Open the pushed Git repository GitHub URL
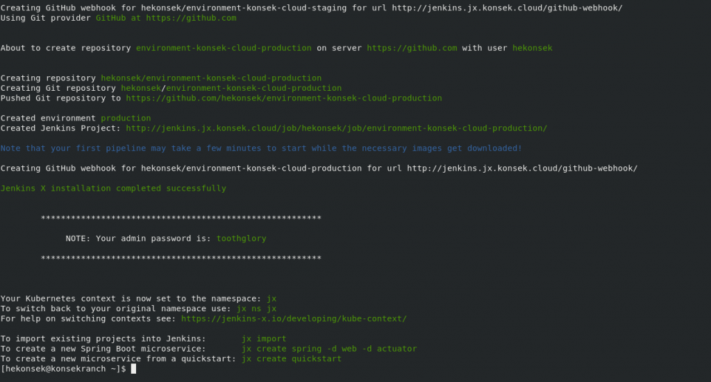Viewport: 711px width, 382px height. point(284,98)
